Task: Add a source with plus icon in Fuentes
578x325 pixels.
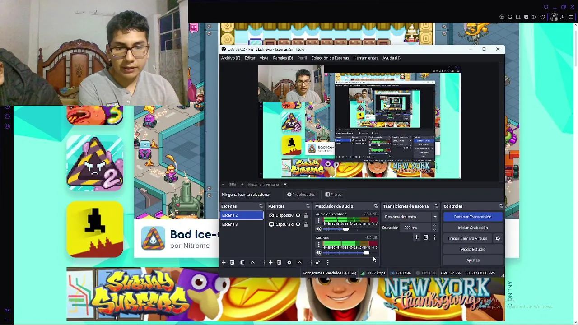Action: (270, 262)
